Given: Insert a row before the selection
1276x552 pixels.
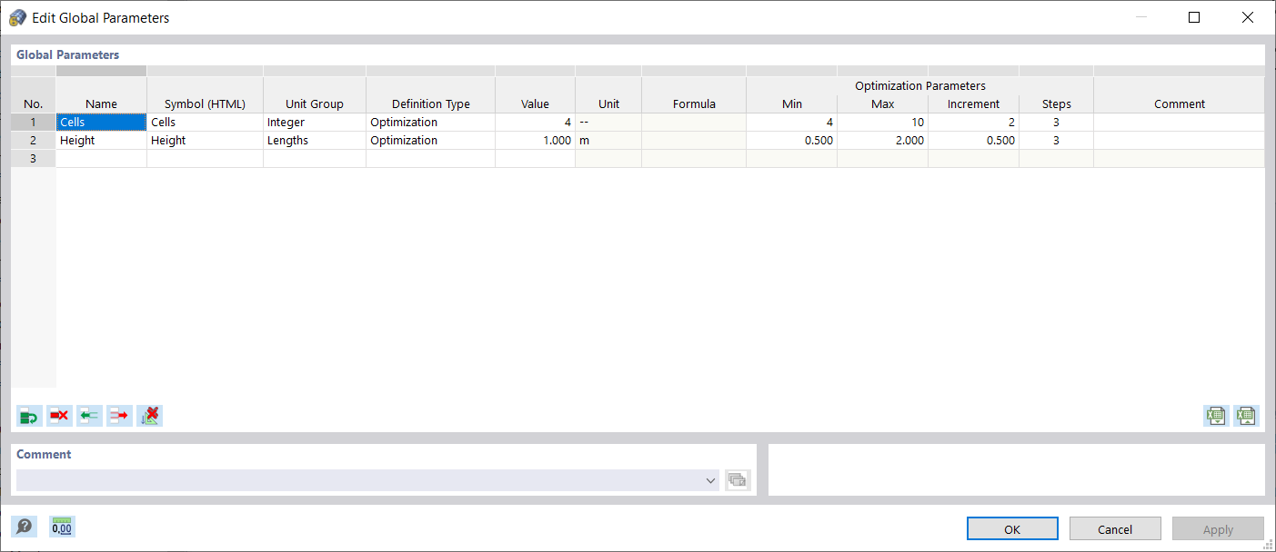Looking at the screenshot, I should tap(88, 415).
